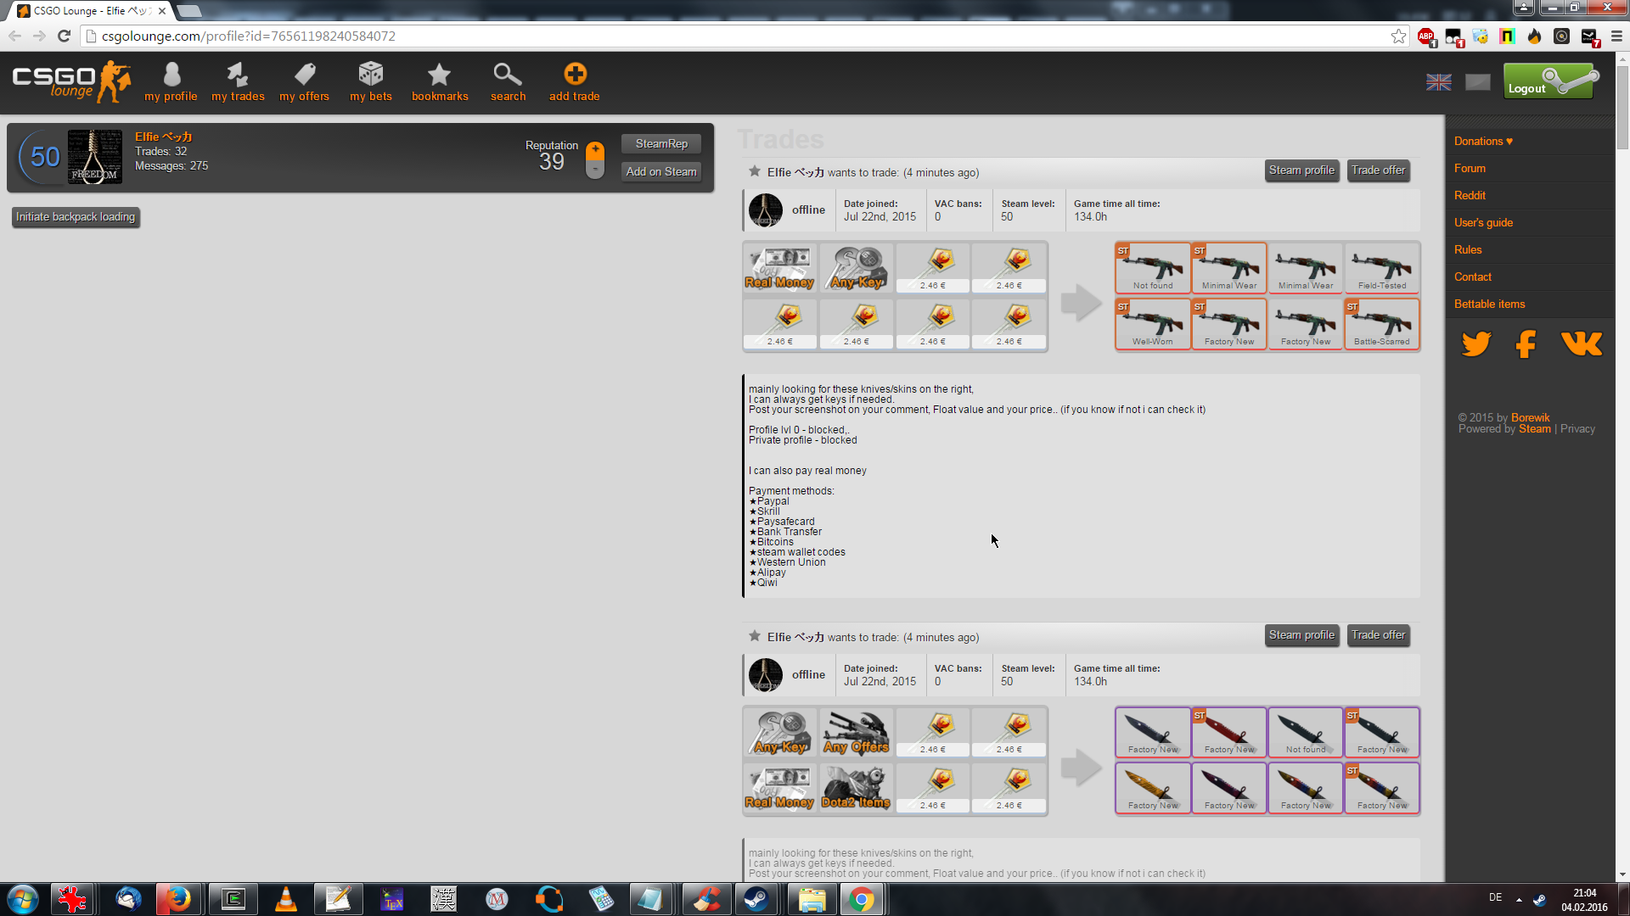1630x916 pixels.
Task: Open the Bettable items sidebar link
Action: [1489, 304]
